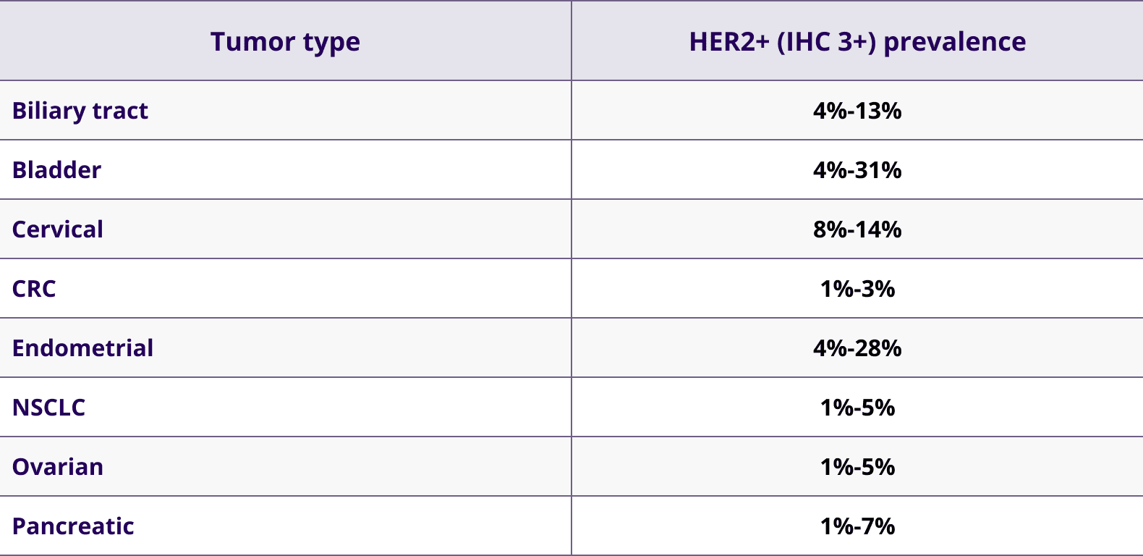The image size is (1143, 556).
Task: Click the 4%-28% prevalence value
Action: coord(857,348)
